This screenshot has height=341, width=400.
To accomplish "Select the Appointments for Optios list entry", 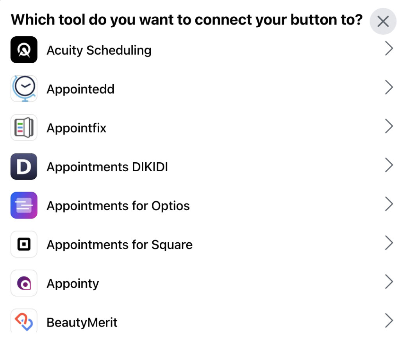I will click(118, 206).
